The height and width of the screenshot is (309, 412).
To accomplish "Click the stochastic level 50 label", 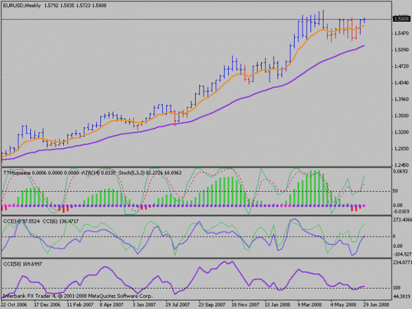I will [396, 191].
